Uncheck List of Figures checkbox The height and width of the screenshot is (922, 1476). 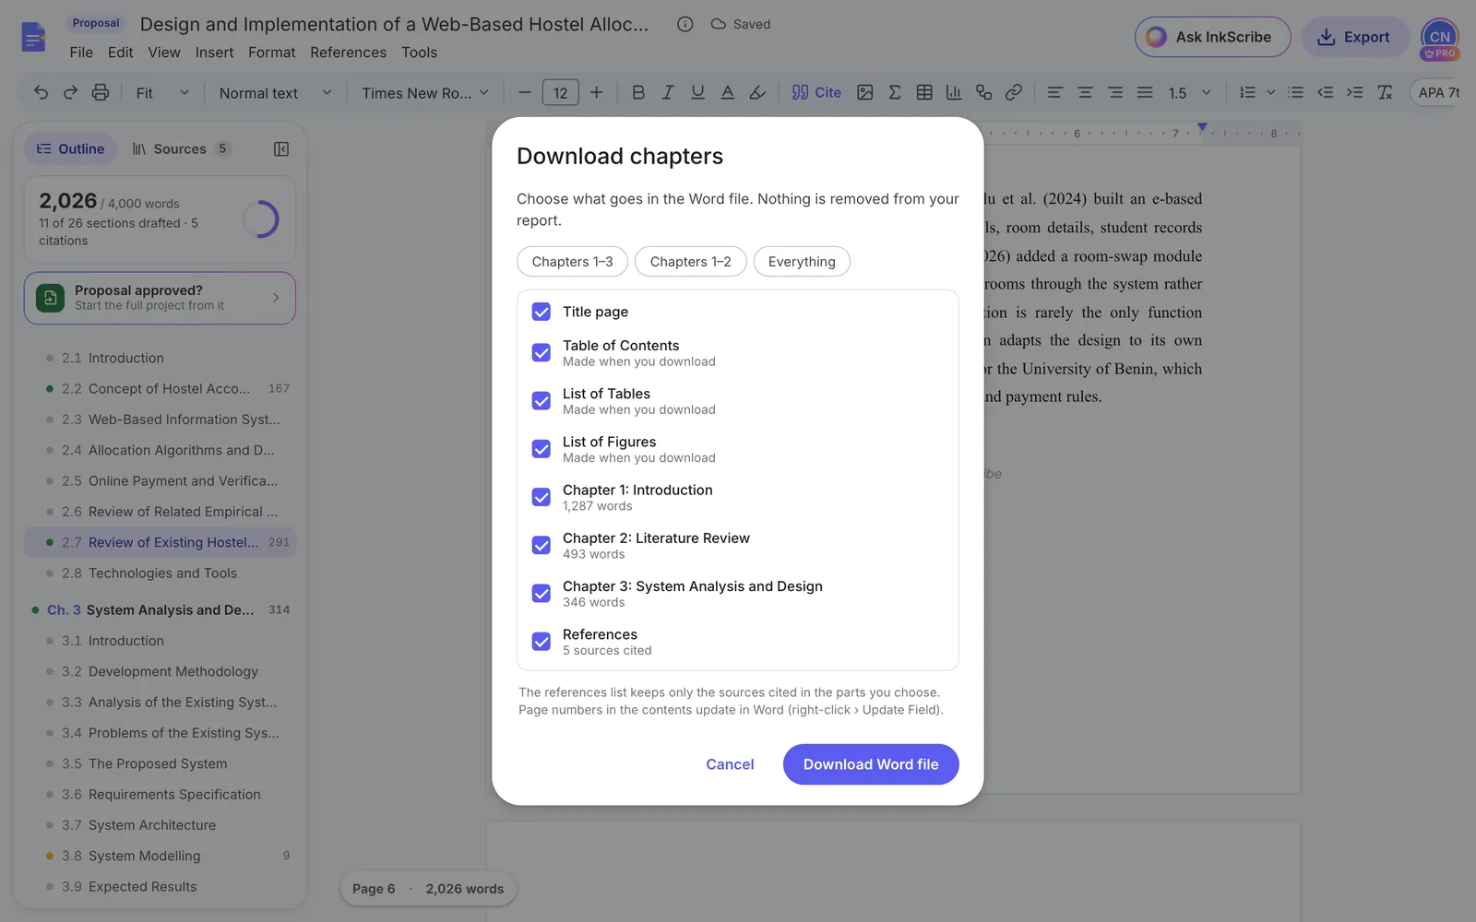(542, 449)
